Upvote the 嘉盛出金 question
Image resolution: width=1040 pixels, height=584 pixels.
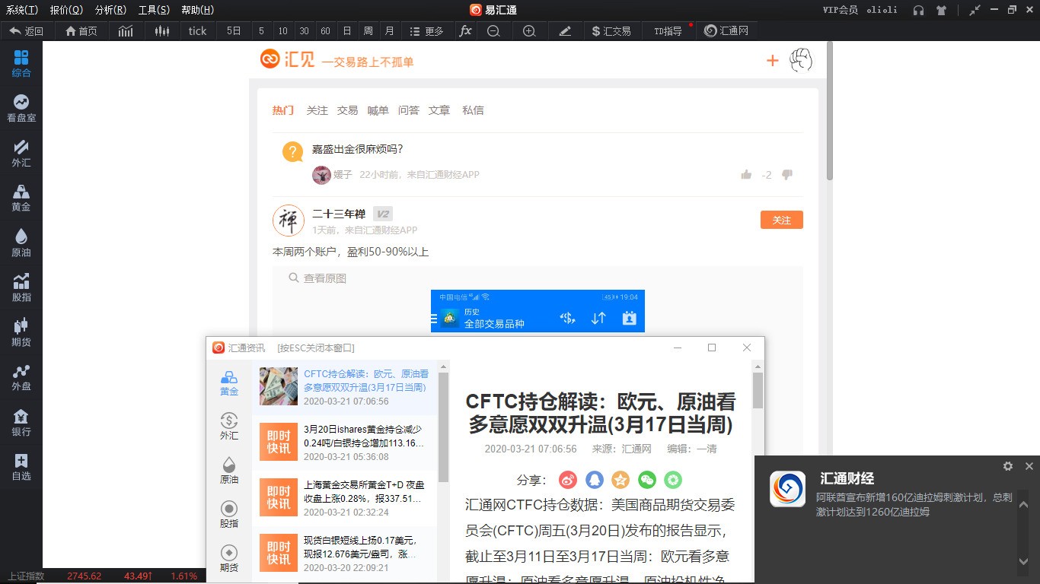(x=746, y=174)
